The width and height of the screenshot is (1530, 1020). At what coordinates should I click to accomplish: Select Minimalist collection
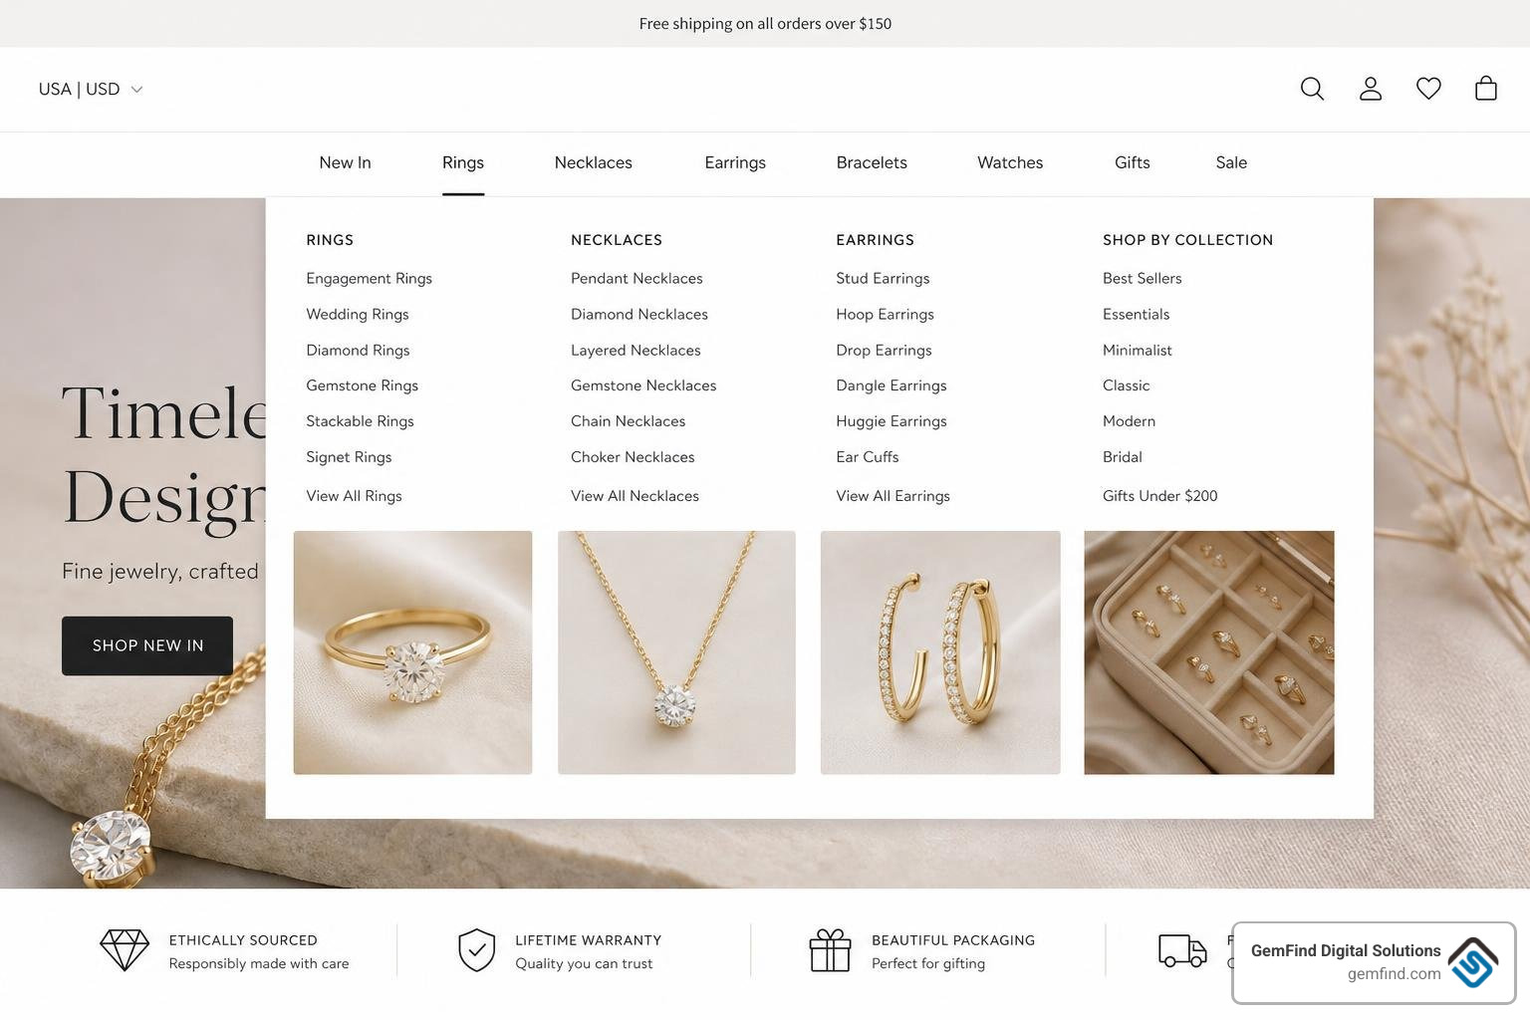(x=1137, y=350)
